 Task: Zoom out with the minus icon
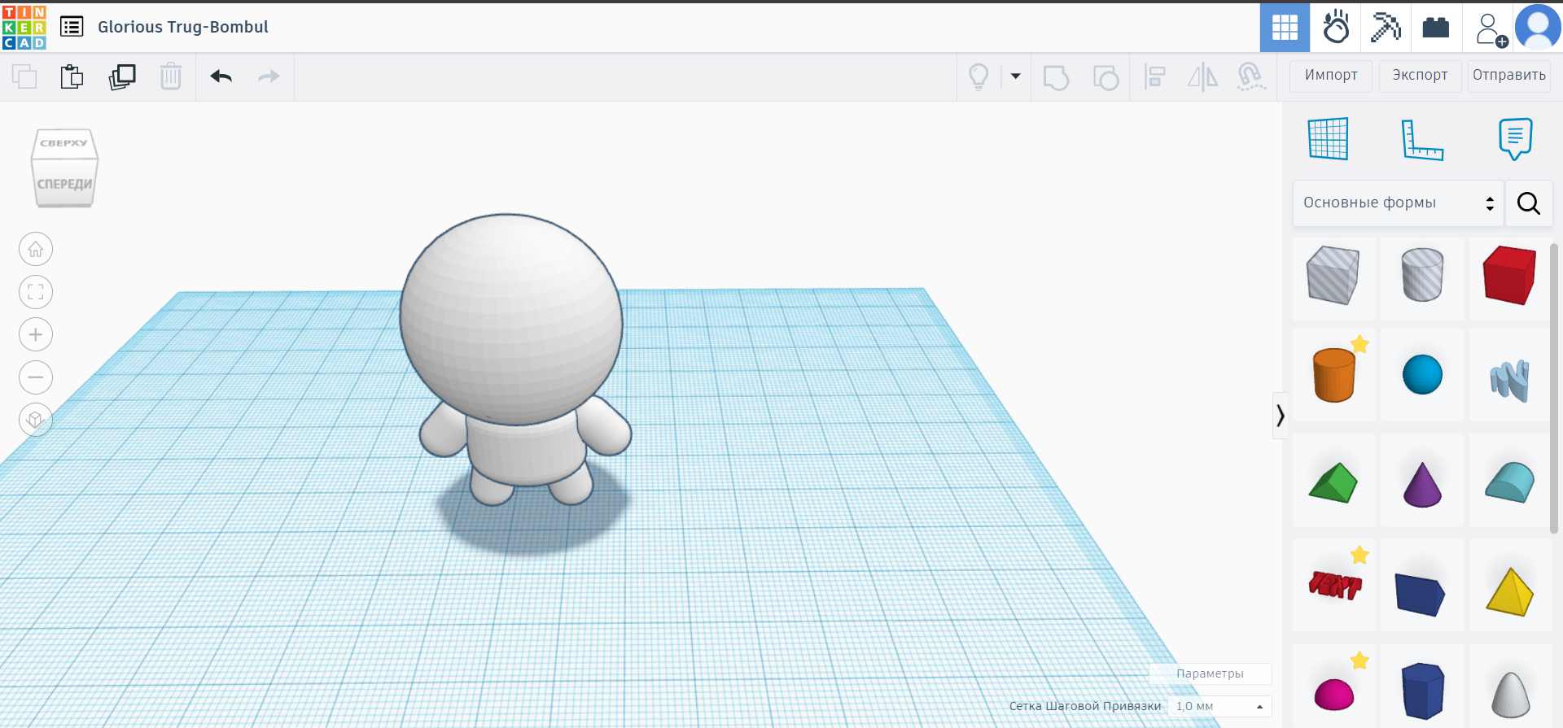click(36, 377)
